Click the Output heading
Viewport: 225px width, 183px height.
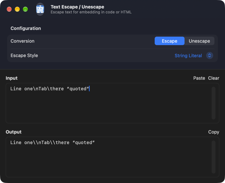[14, 132]
